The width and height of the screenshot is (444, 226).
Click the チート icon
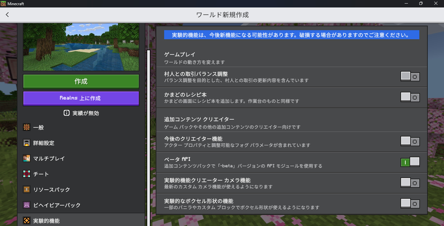pyautogui.click(x=27, y=174)
